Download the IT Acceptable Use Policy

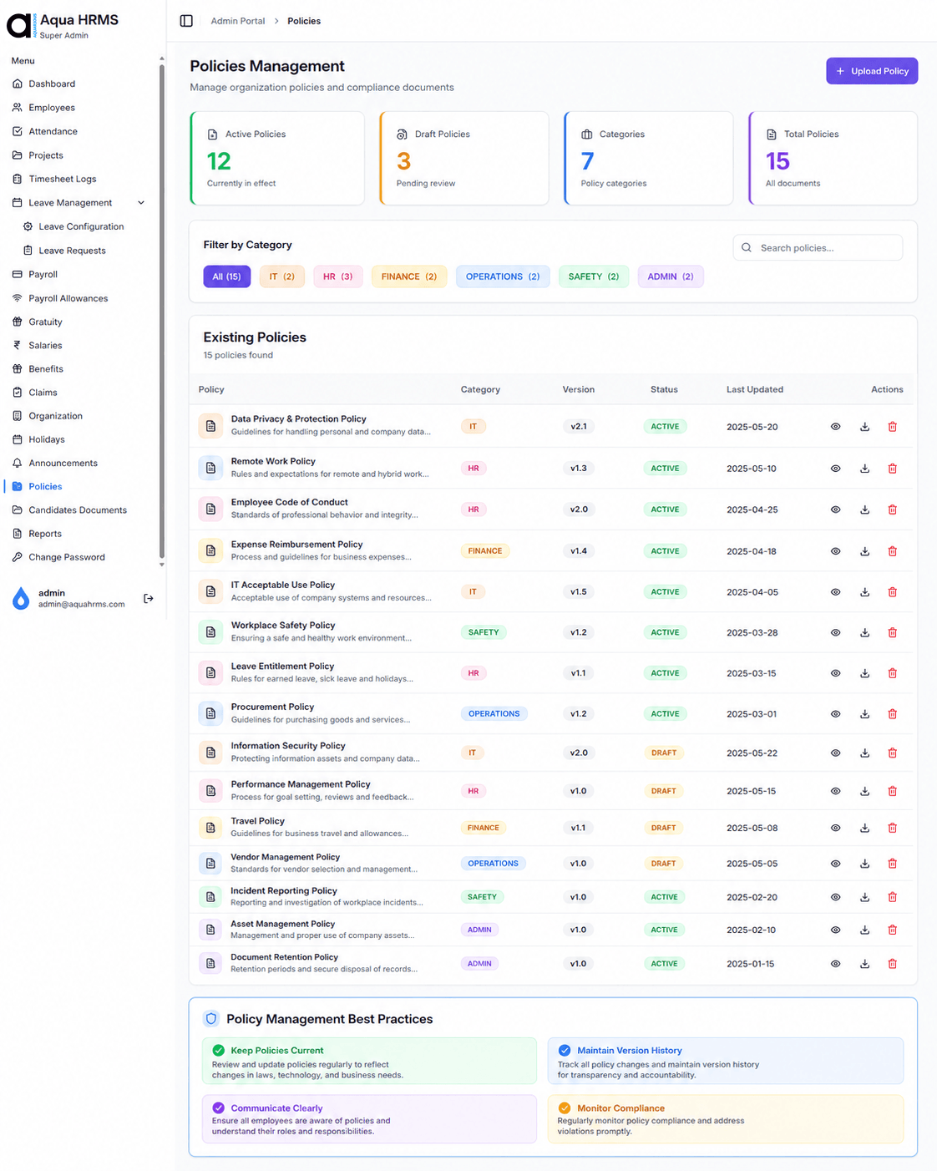[864, 592]
